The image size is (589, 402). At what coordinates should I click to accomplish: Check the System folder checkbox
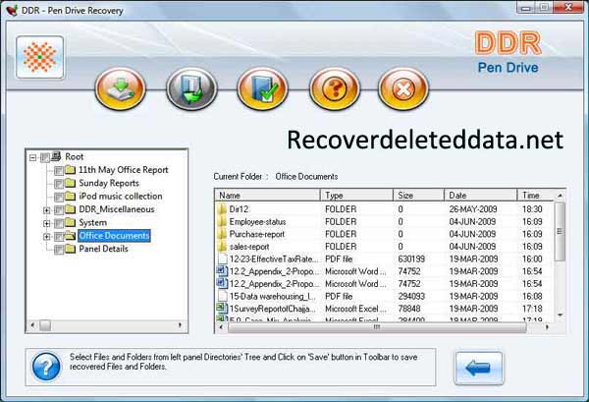[59, 223]
